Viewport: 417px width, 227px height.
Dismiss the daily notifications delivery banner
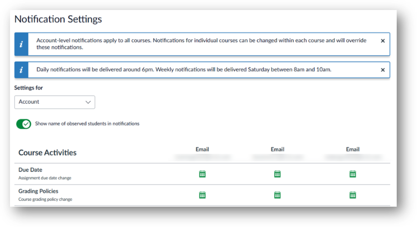point(383,70)
